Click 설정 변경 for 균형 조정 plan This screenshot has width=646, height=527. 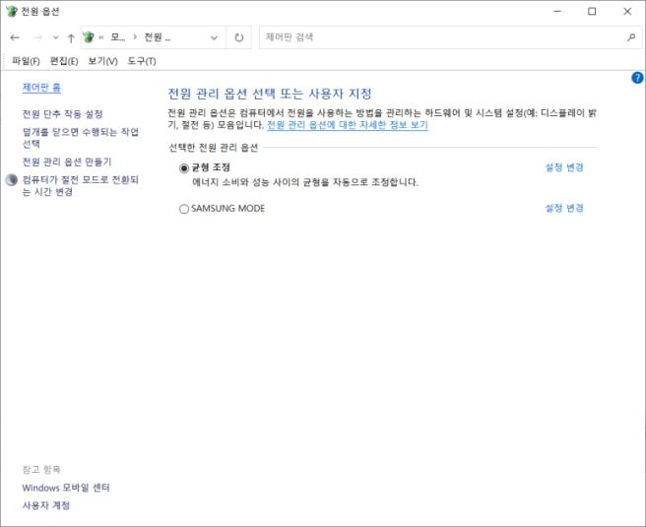(x=564, y=167)
